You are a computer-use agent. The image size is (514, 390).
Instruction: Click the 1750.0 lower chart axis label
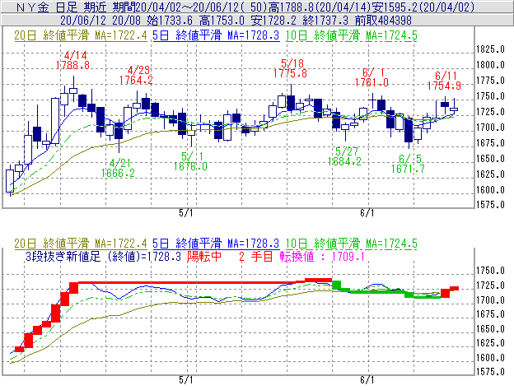490,271
